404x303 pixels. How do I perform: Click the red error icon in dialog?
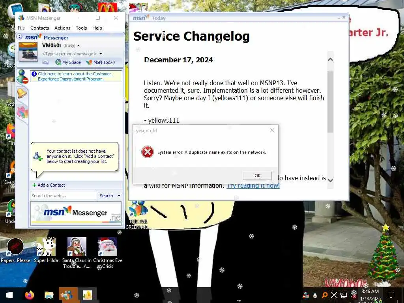pos(148,152)
